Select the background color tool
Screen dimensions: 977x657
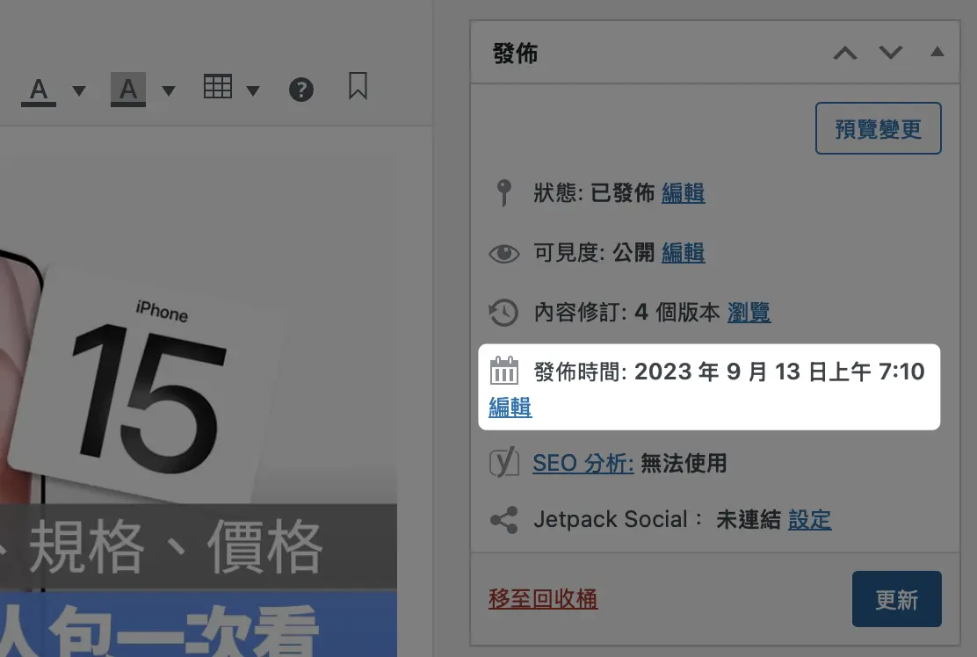[128, 90]
